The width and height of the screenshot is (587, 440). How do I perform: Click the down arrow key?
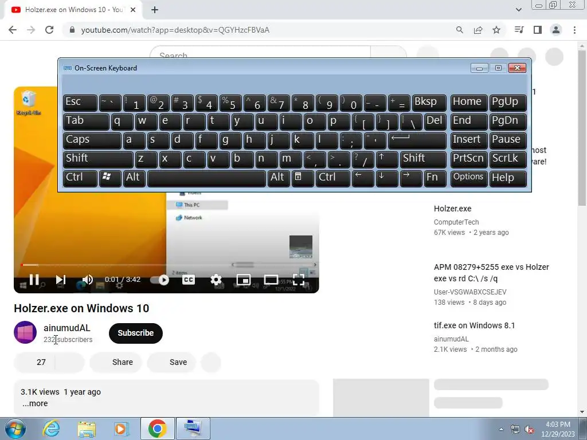coord(387,179)
